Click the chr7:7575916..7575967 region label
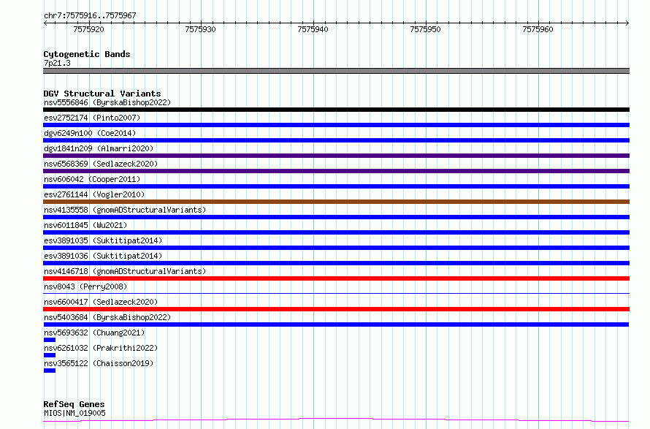Viewport: 650px width, 429px height. point(90,16)
